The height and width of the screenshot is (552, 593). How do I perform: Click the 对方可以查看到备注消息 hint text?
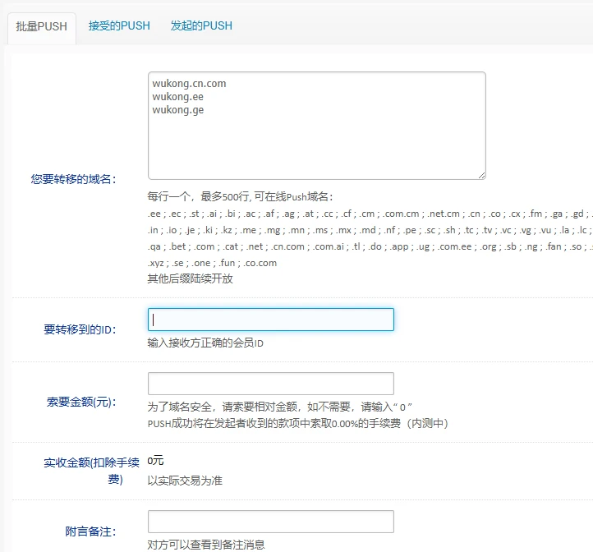206,545
